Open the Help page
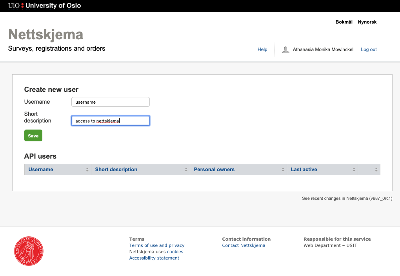This screenshot has width=400, height=276. point(262,49)
